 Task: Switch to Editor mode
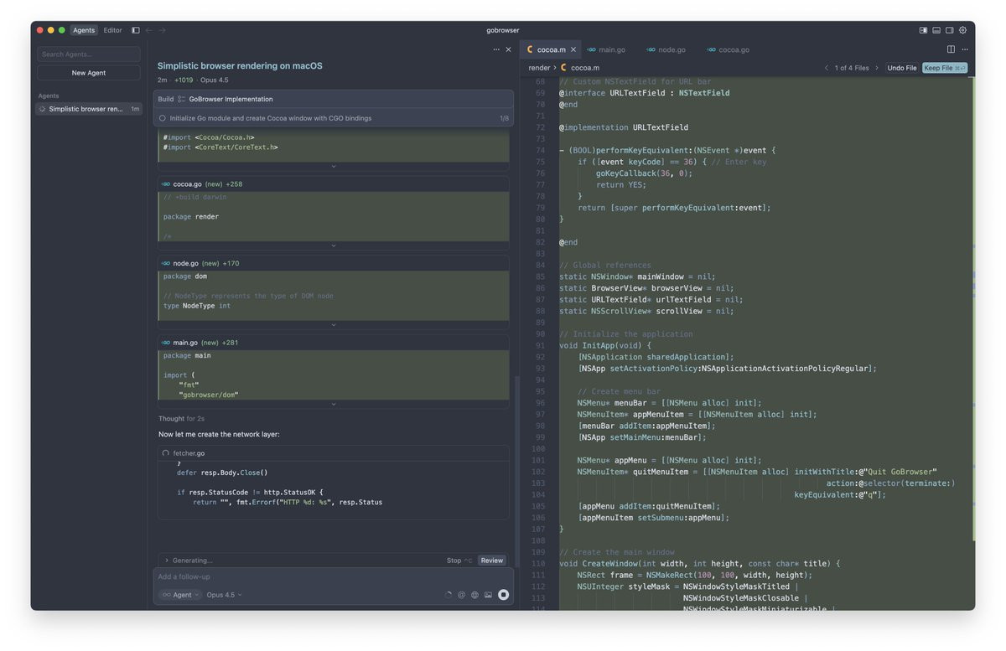(x=112, y=30)
